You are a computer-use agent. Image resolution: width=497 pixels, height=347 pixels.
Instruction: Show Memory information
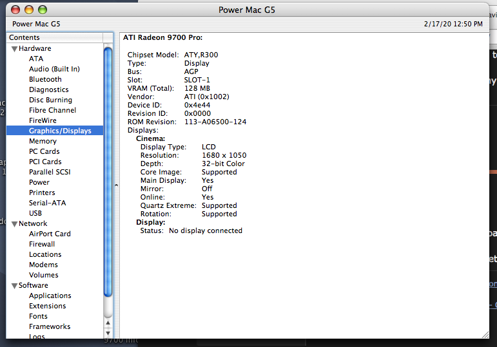[x=43, y=141]
